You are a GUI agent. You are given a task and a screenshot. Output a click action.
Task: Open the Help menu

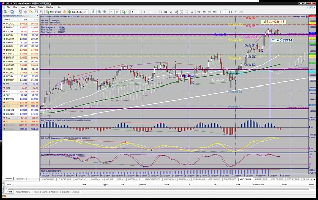click(x=59, y=7)
